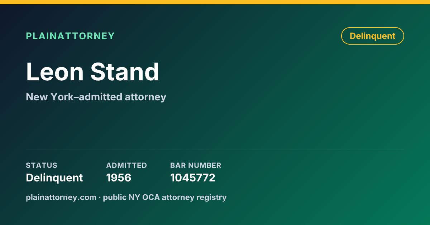This screenshot has width=430, height=225.
Task: Click the yellow accent bar at top
Action: click(215, 2)
